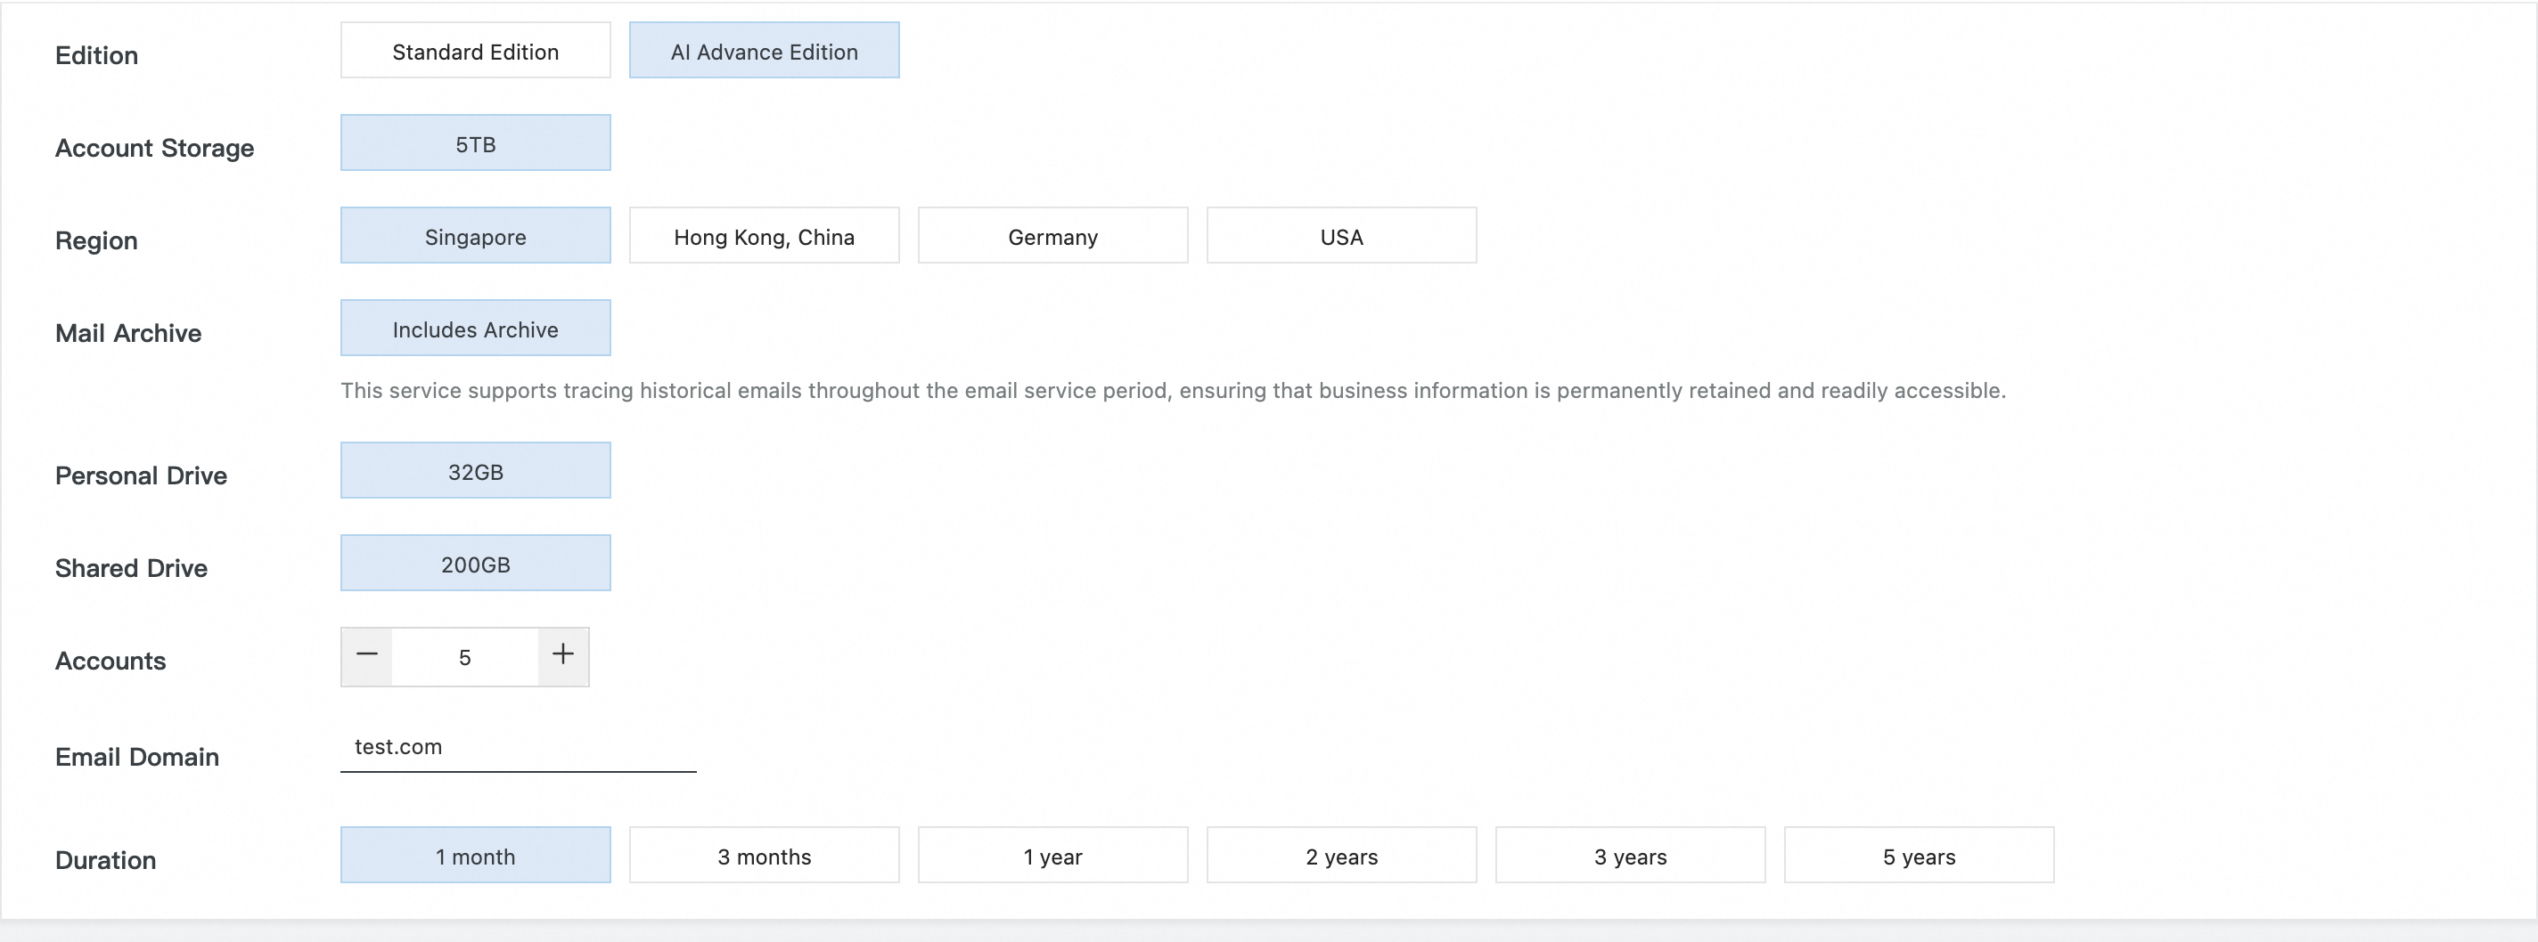The image size is (2538, 942).
Task: Select 200GB Shared Drive
Action: pyautogui.click(x=475, y=564)
